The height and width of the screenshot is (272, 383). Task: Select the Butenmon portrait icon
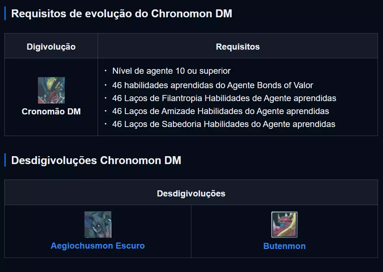284,225
